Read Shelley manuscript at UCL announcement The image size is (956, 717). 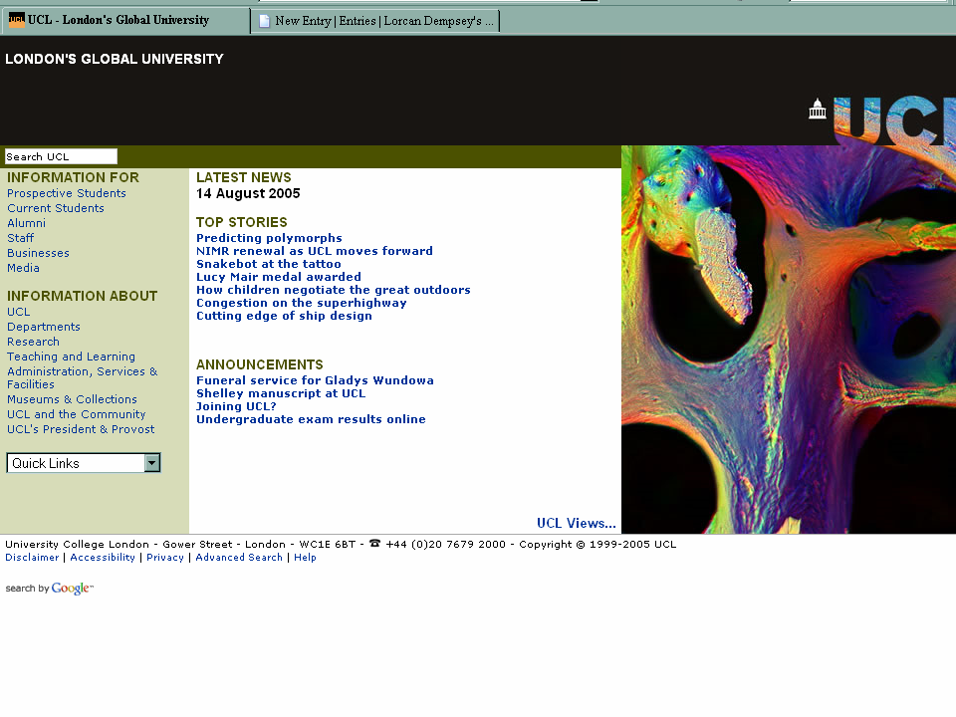(281, 393)
